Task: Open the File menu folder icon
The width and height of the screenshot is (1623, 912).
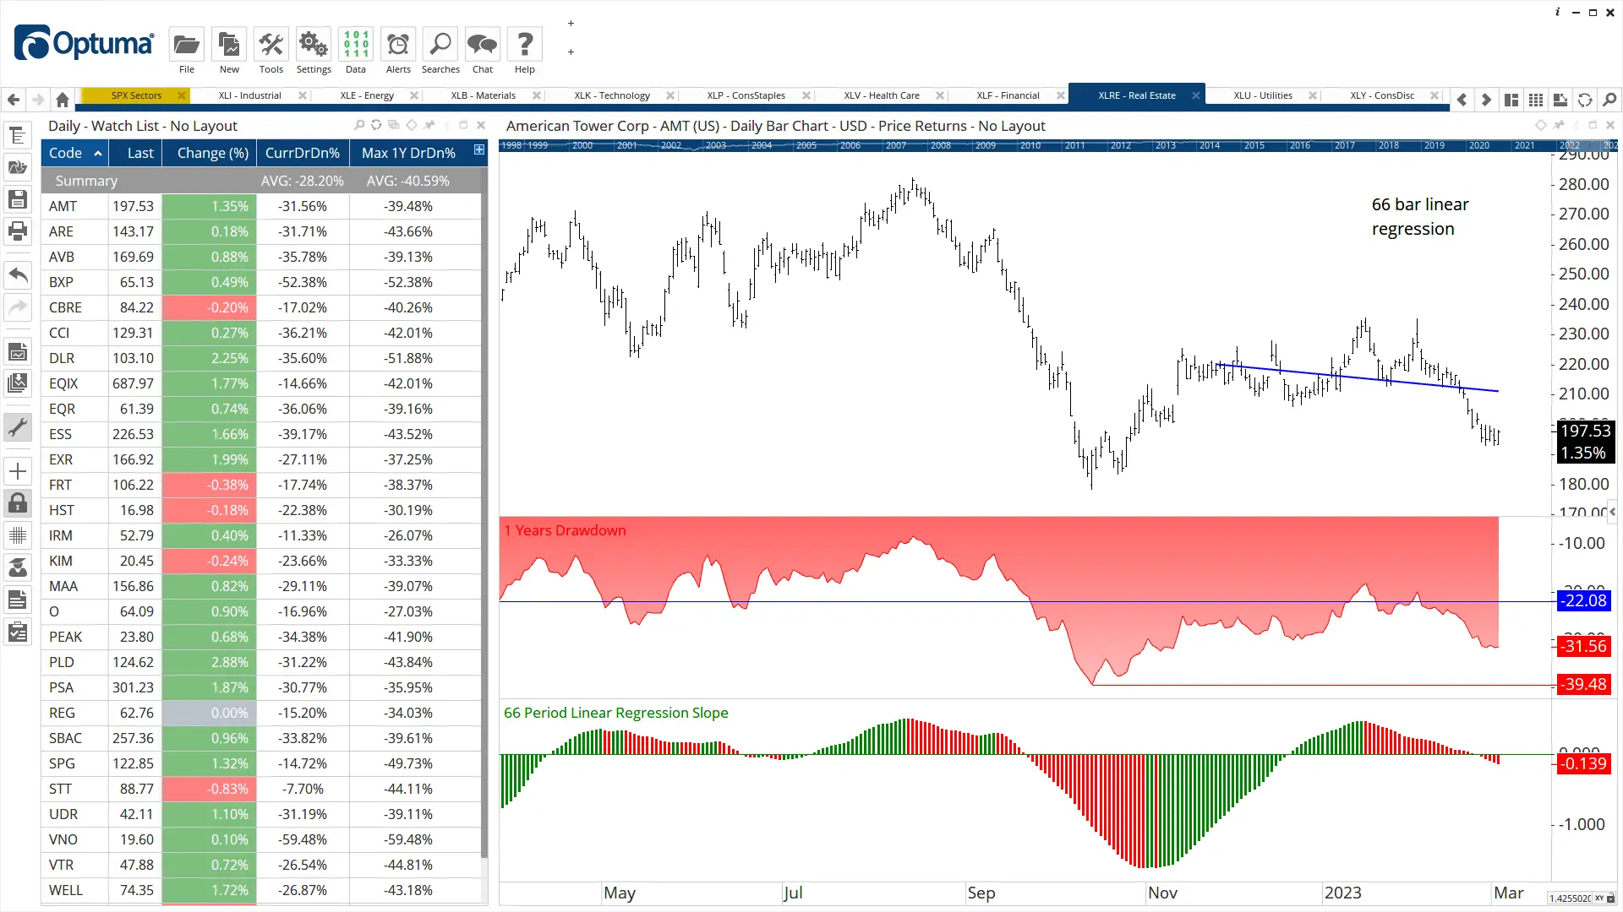Action: (186, 45)
